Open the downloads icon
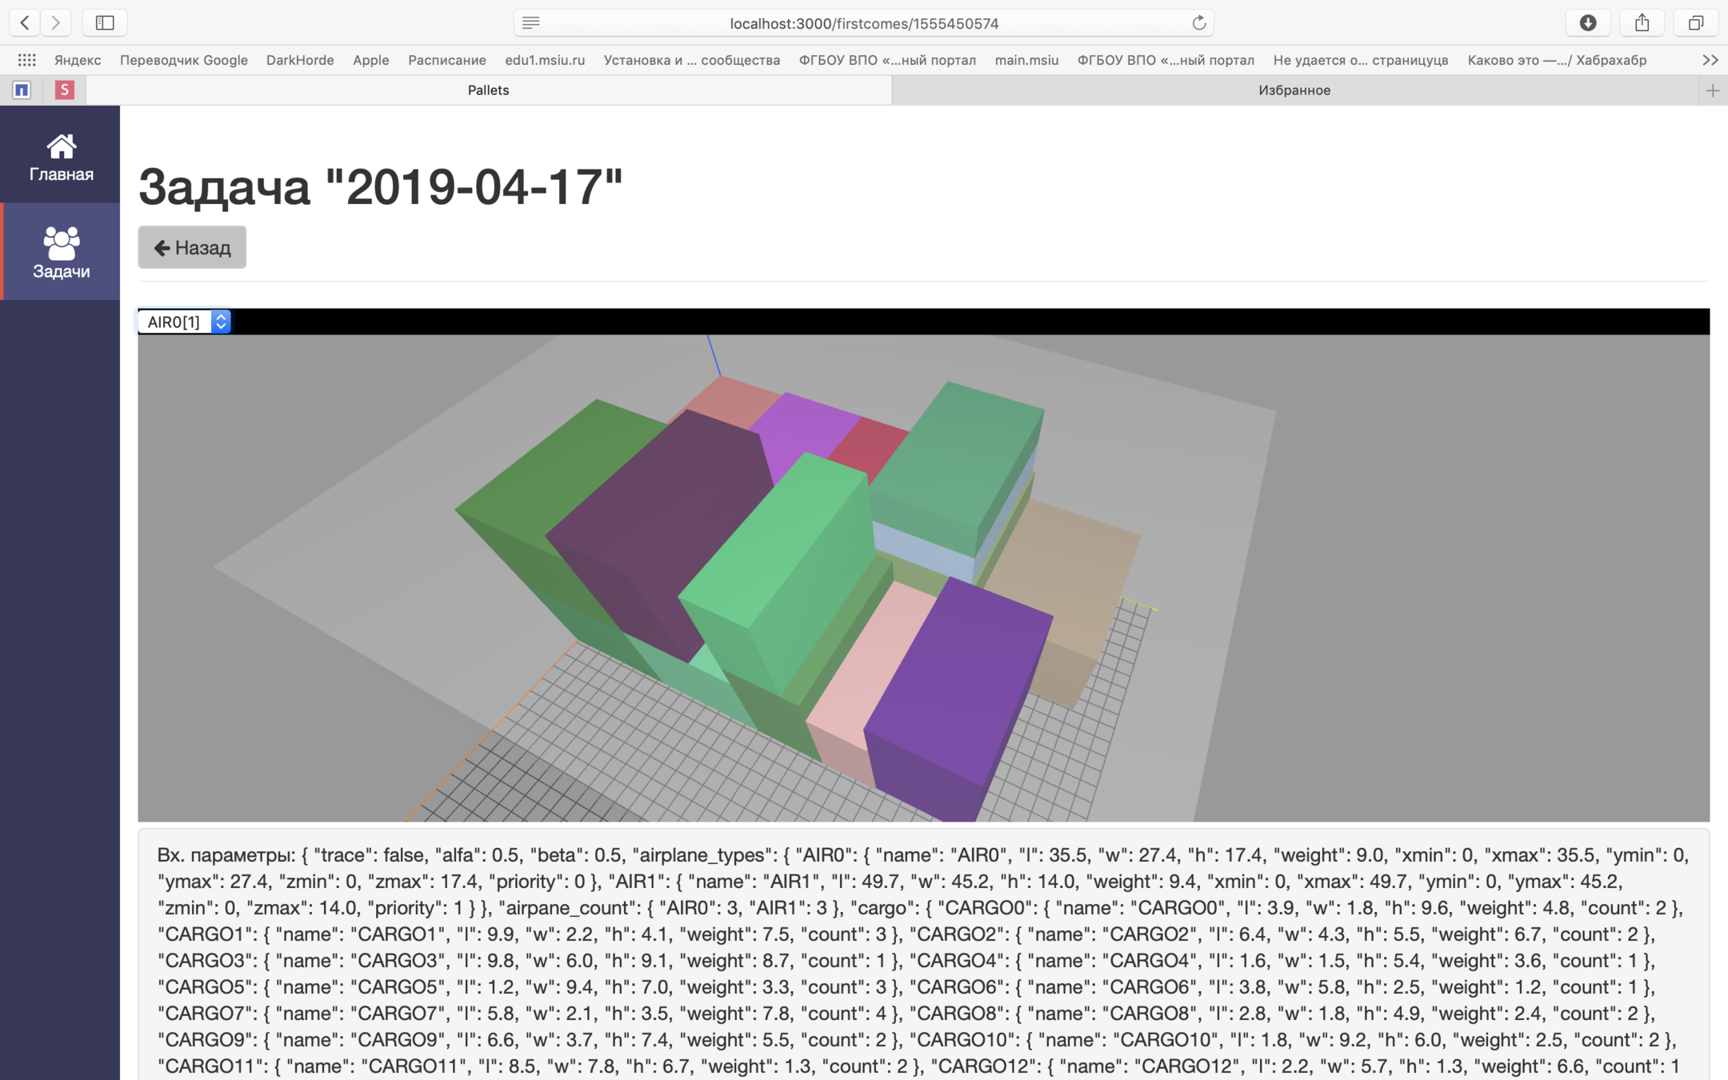 (1588, 22)
